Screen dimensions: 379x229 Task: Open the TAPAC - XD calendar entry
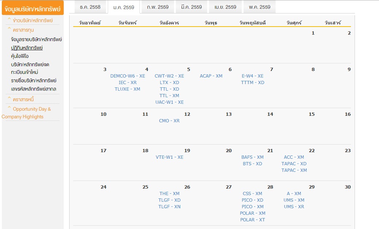(294, 164)
